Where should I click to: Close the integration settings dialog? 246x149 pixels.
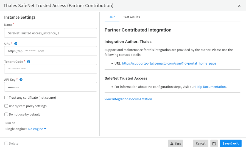[x=239, y=6]
